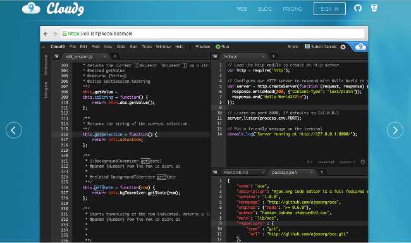411x243 pixels.
Task: Click the 'this.getSelection = function() {' code line
Action: pos(120,134)
